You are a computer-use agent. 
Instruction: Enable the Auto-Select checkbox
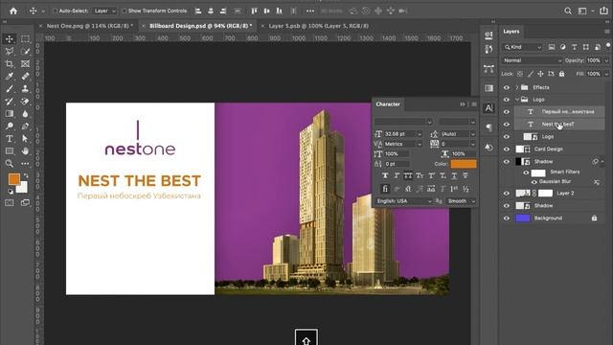coord(56,11)
